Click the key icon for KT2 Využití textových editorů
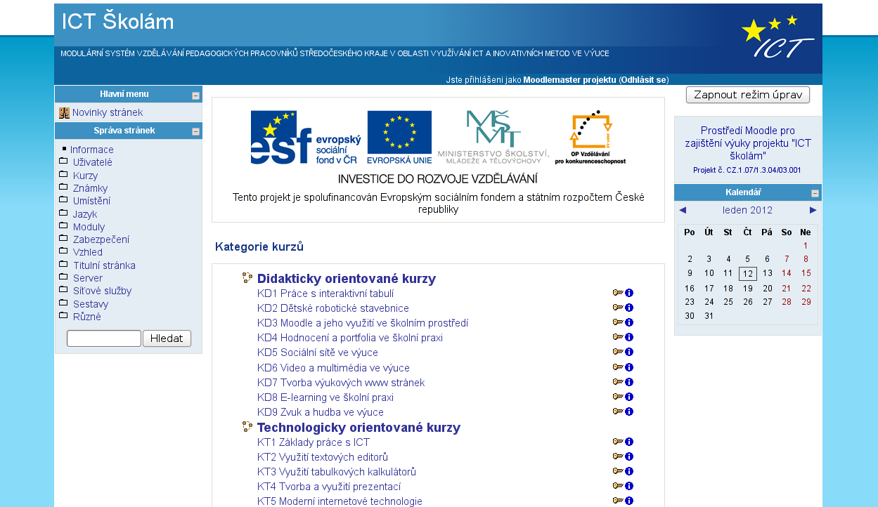 pyautogui.click(x=618, y=456)
